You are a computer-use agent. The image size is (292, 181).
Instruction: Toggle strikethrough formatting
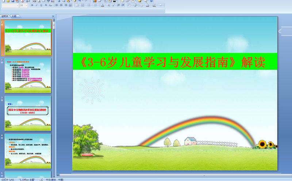46,5
